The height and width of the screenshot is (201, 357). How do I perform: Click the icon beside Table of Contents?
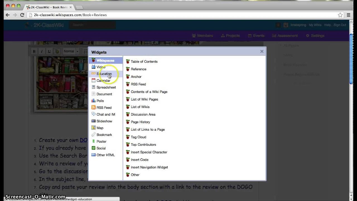click(128, 61)
